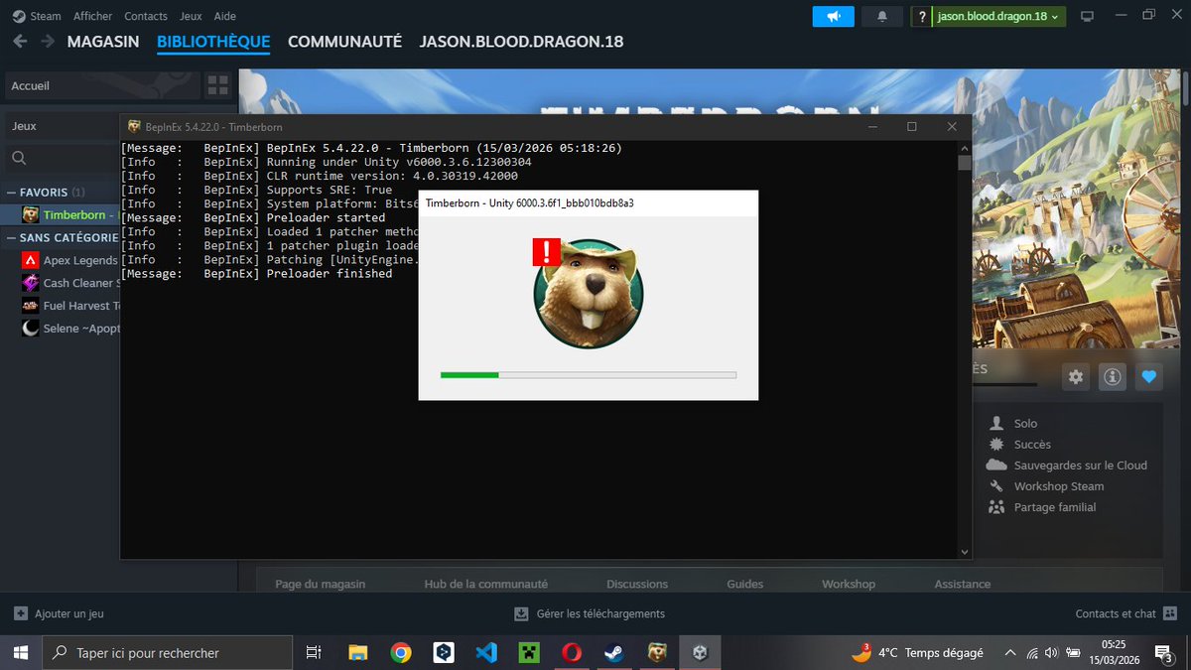
Task: Click the Unity loading progress bar
Action: pyautogui.click(x=589, y=375)
